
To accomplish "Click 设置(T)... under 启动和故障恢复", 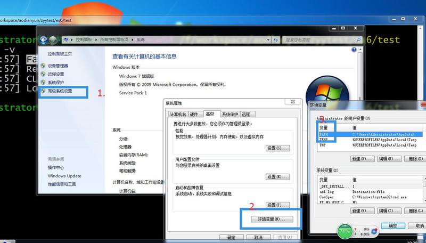I will click(x=277, y=205).
